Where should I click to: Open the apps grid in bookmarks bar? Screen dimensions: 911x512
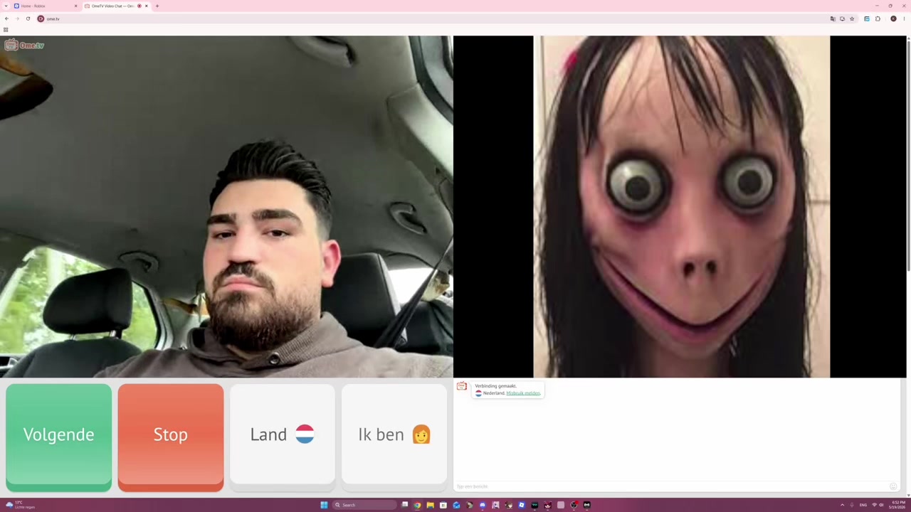6,30
